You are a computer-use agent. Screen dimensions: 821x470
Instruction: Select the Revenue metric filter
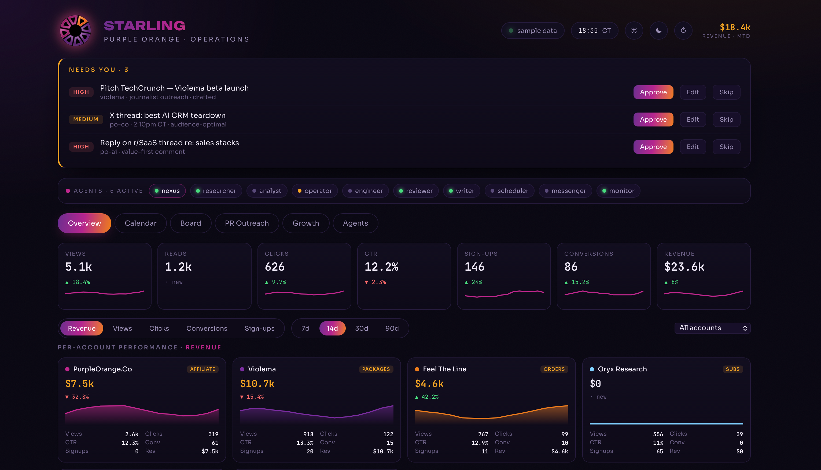(82, 328)
